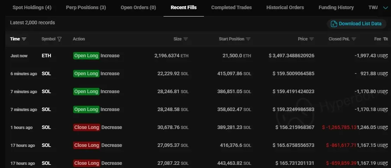Click Open Long badge in ETH row
The height and width of the screenshot is (168, 391).
86,56
